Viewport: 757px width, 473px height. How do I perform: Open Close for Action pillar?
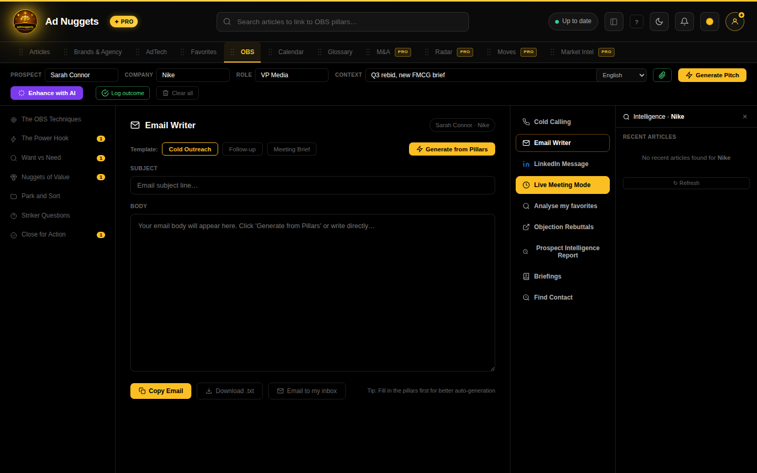point(58,234)
